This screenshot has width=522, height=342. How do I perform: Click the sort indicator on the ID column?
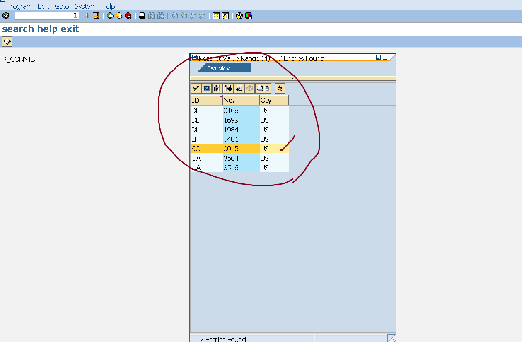coord(221,98)
